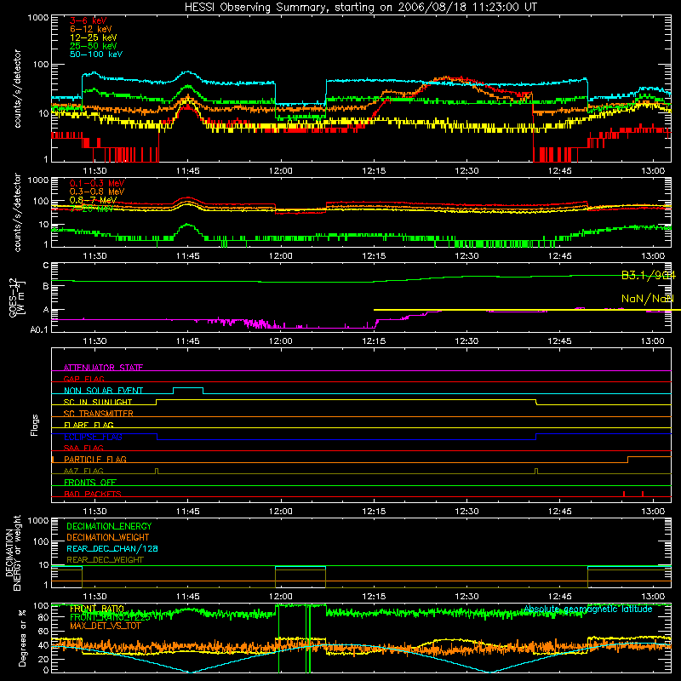This screenshot has height=681, width=681.
Task: Select the SC_IN_SUNLIGHT flag label
Action: click(x=98, y=402)
